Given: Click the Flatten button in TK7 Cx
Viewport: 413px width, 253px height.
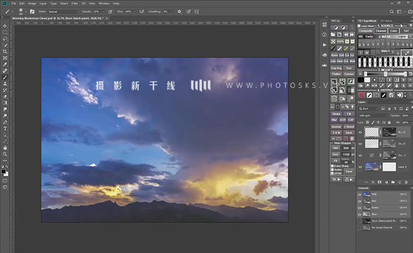Looking at the screenshot, I should [x=336, y=74].
